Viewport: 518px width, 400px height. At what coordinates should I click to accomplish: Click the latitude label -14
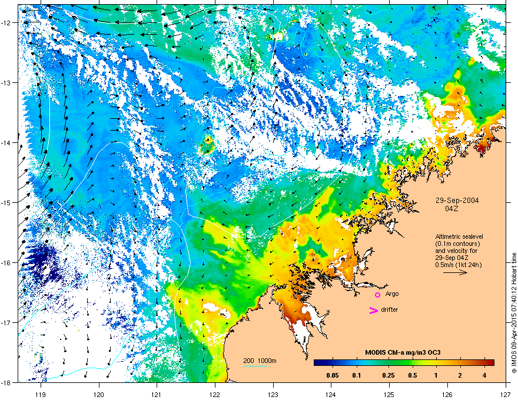point(7,142)
